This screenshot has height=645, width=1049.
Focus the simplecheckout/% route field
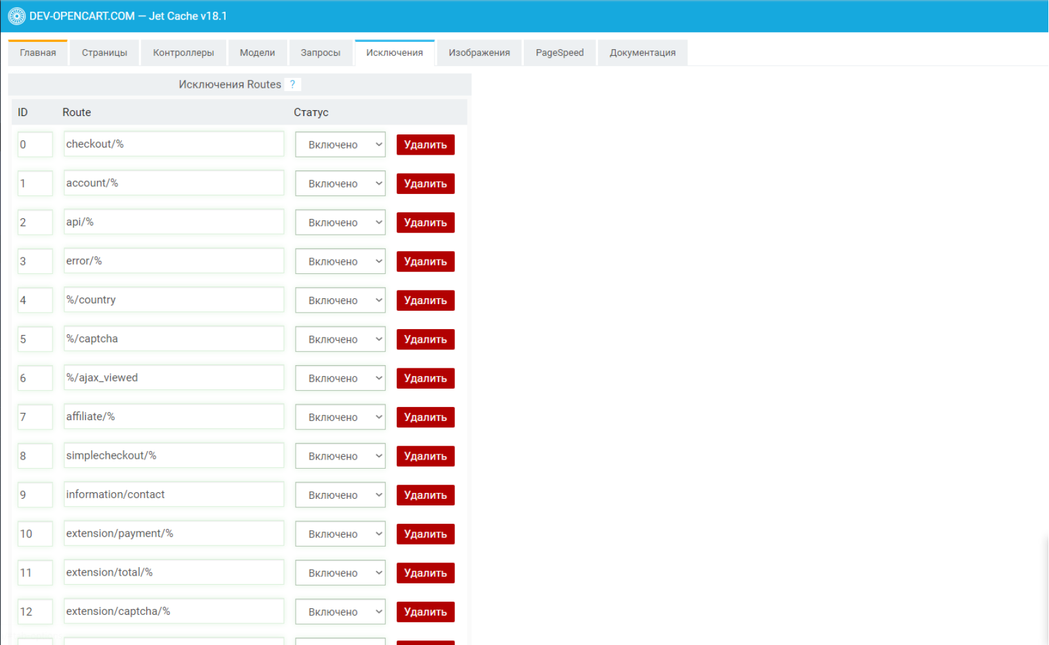[174, 456]
